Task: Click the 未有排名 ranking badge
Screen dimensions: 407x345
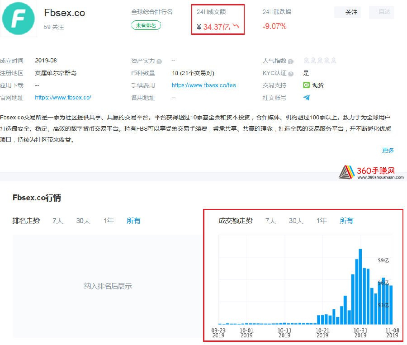Action: pyautogui.click(x=146, y=25)
